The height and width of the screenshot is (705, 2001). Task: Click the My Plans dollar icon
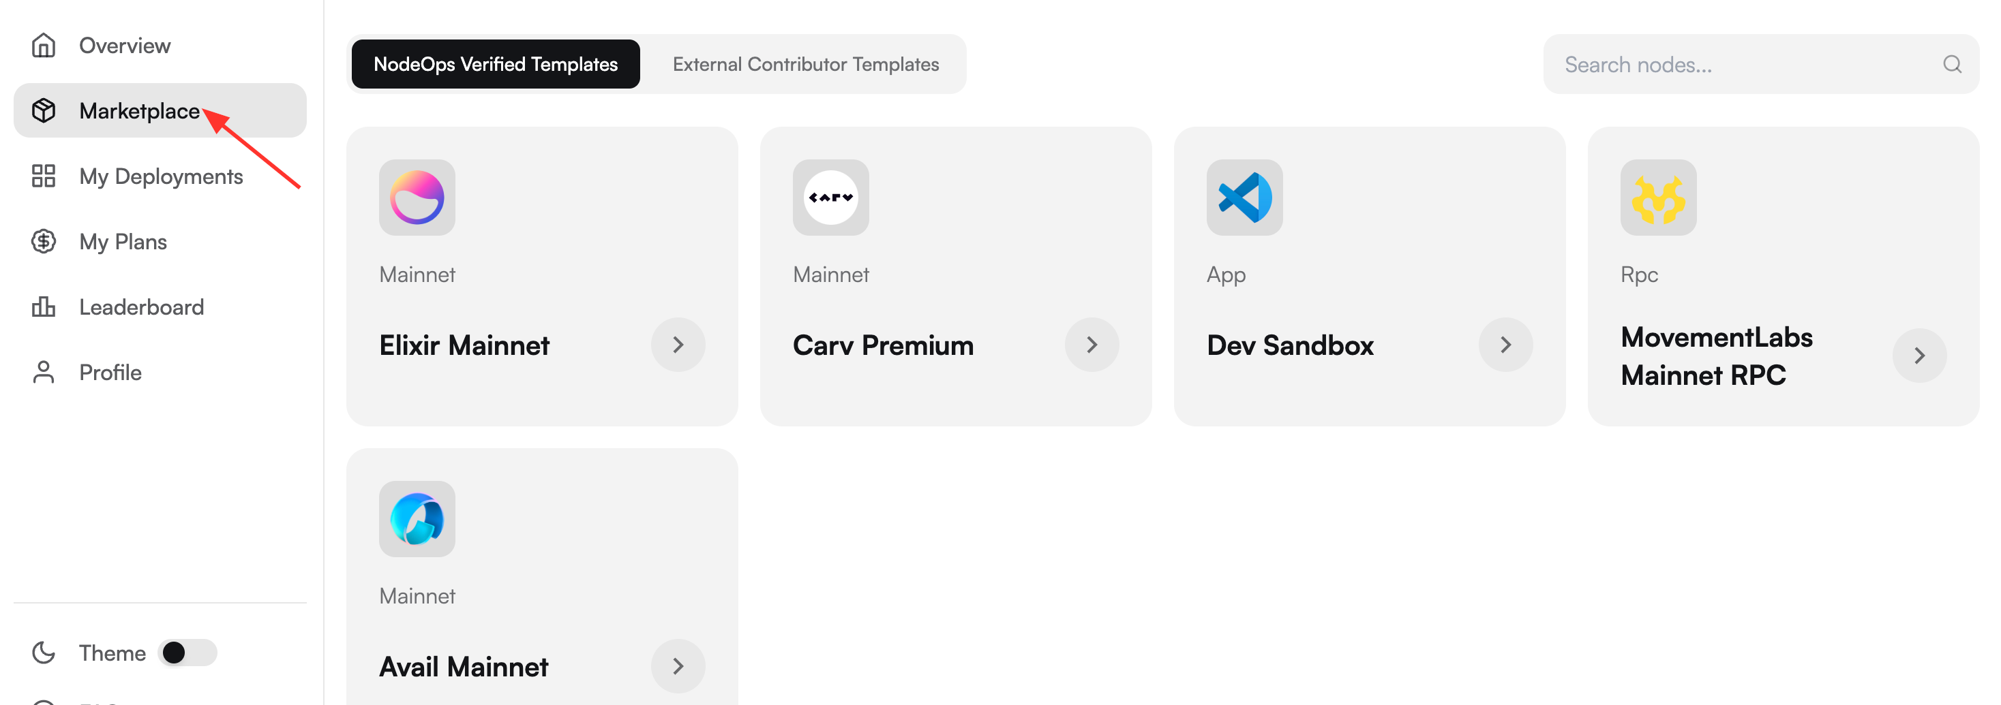44,241
